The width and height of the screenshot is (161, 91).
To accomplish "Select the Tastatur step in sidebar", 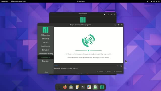I will [46, 42].
